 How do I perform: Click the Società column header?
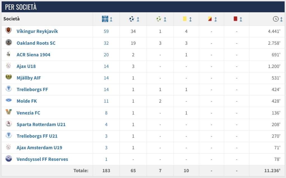pyautogui.click(x=11, y=19)
